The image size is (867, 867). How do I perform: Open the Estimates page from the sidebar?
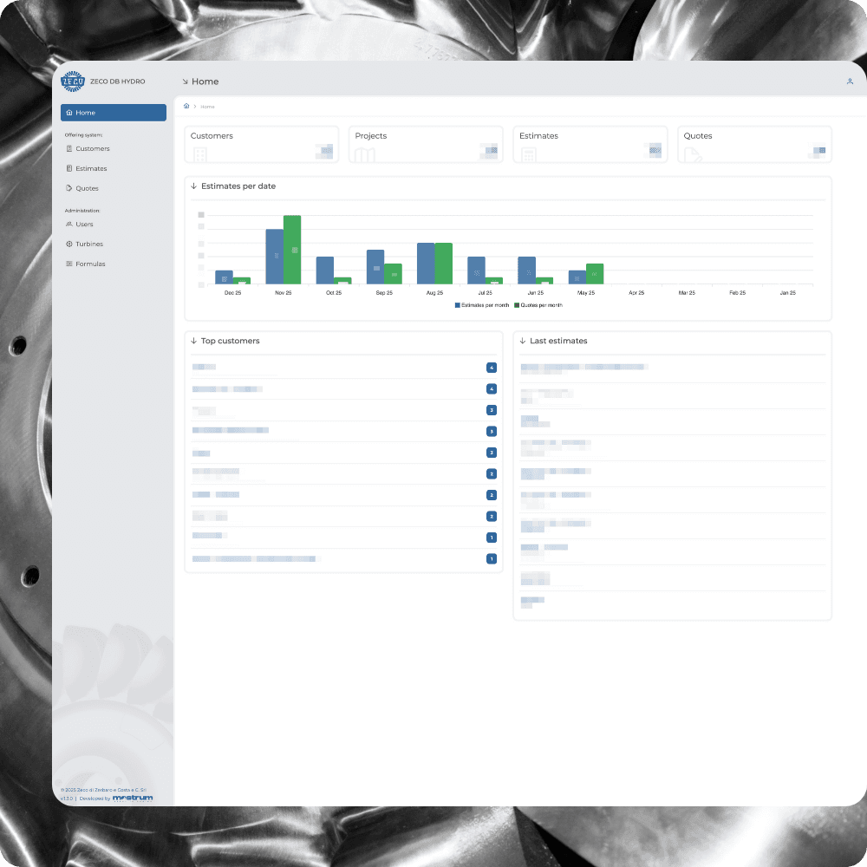[90, 168]
